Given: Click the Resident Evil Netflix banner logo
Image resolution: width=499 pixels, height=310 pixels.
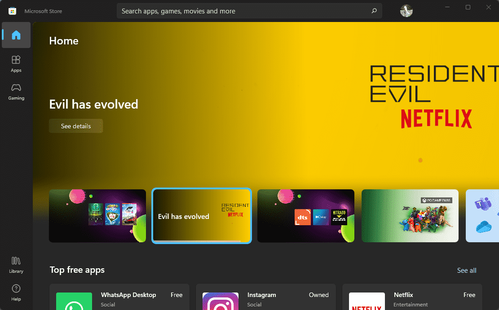Looking at the screenshot, I should pyautogui.click(x=434, y=96).
